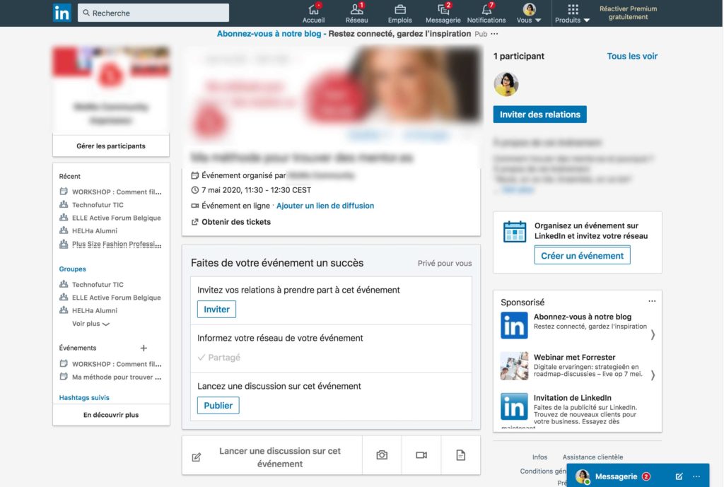
Task: Click the calendar event icon
Action: pos(515,231)
